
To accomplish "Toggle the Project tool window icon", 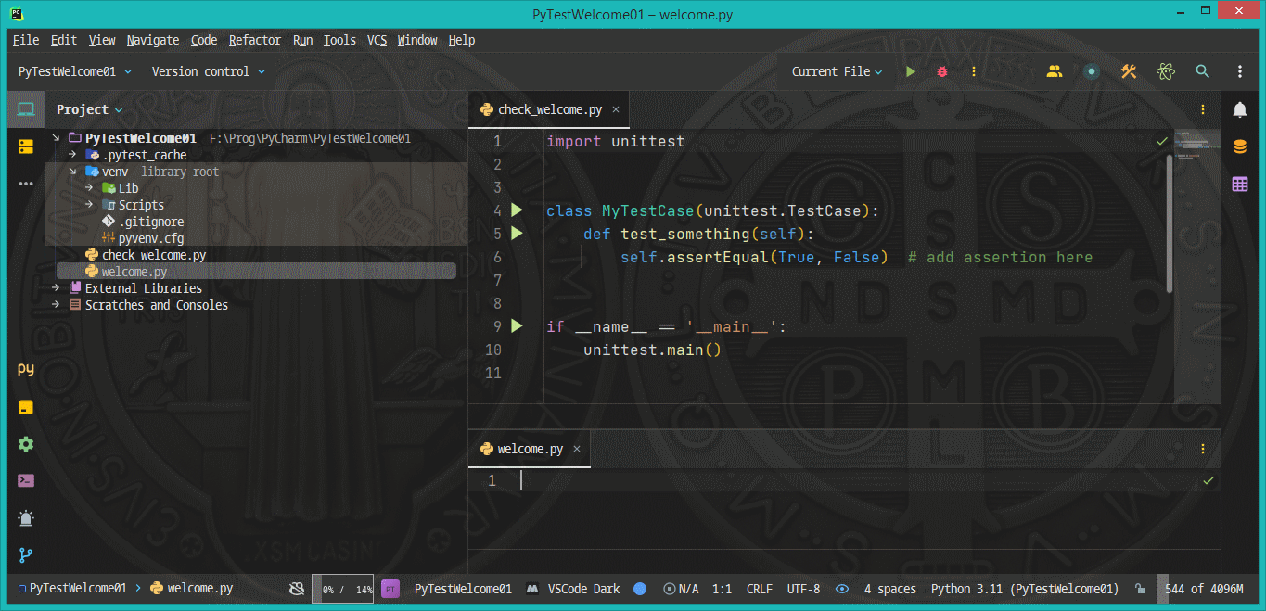I will coord(26,109).
